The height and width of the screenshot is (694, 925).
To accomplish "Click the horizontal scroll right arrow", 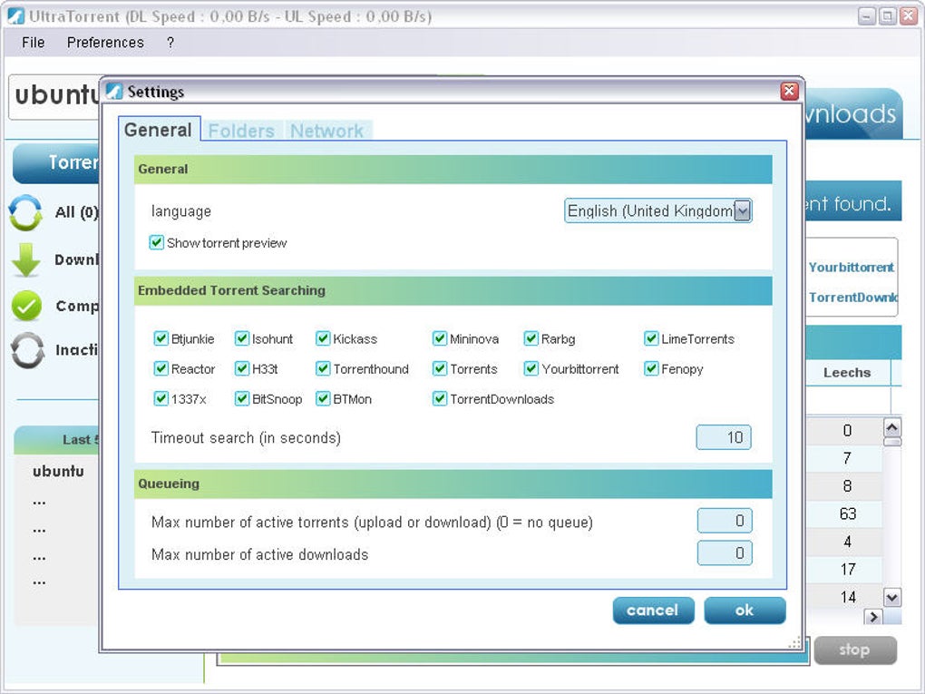I will pyautogui.click(x=873, y=617).
